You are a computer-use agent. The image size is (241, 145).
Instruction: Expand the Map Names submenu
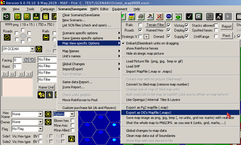point(89,51)
